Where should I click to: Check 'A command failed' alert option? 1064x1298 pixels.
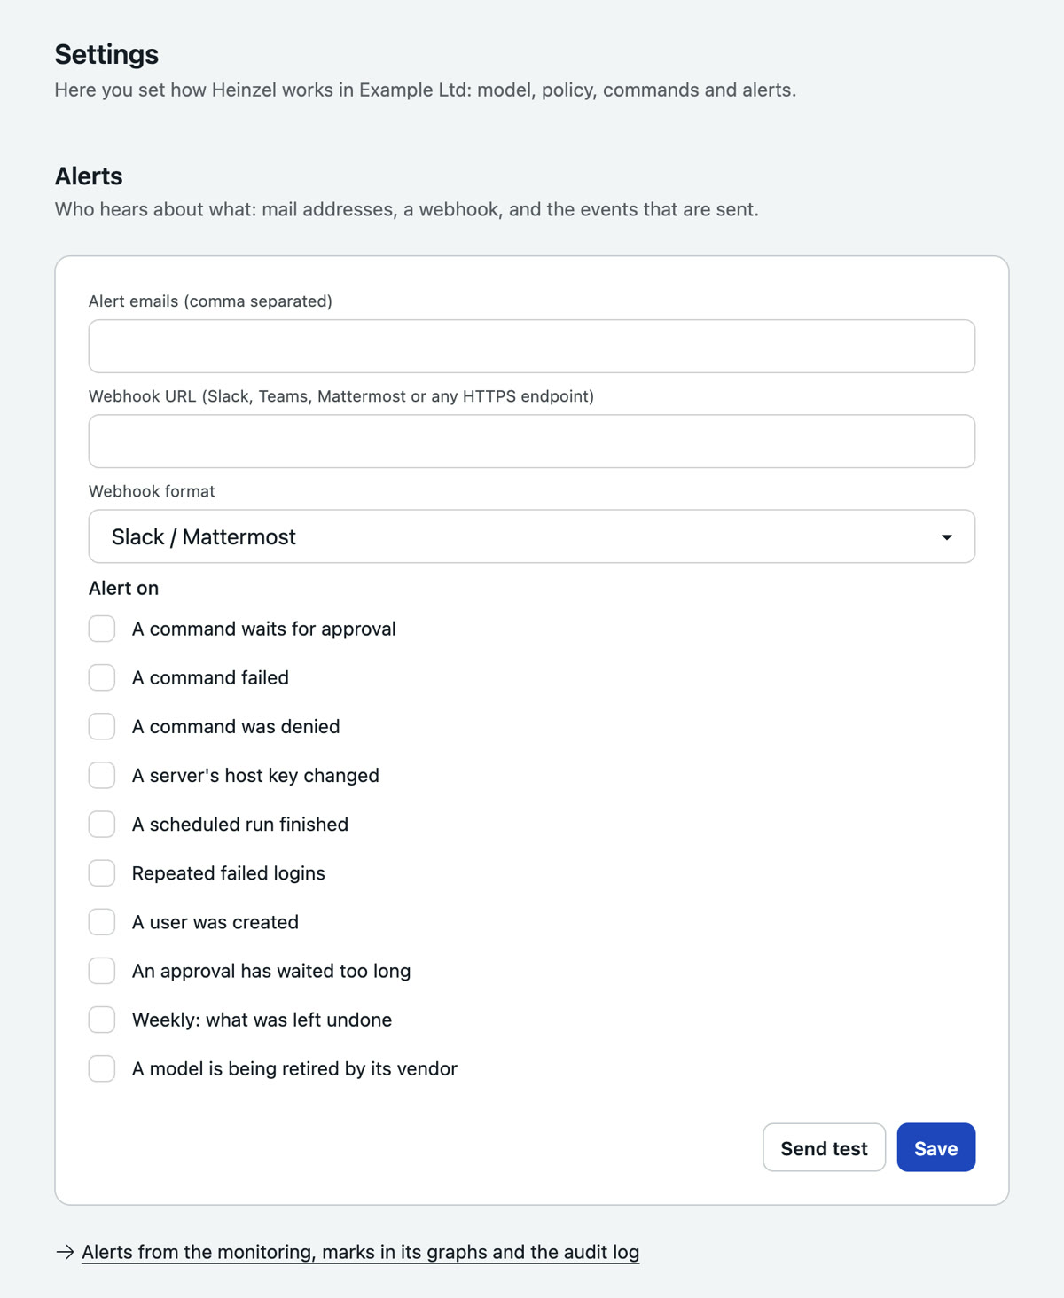pyautogui.click(x=102, y=677)
